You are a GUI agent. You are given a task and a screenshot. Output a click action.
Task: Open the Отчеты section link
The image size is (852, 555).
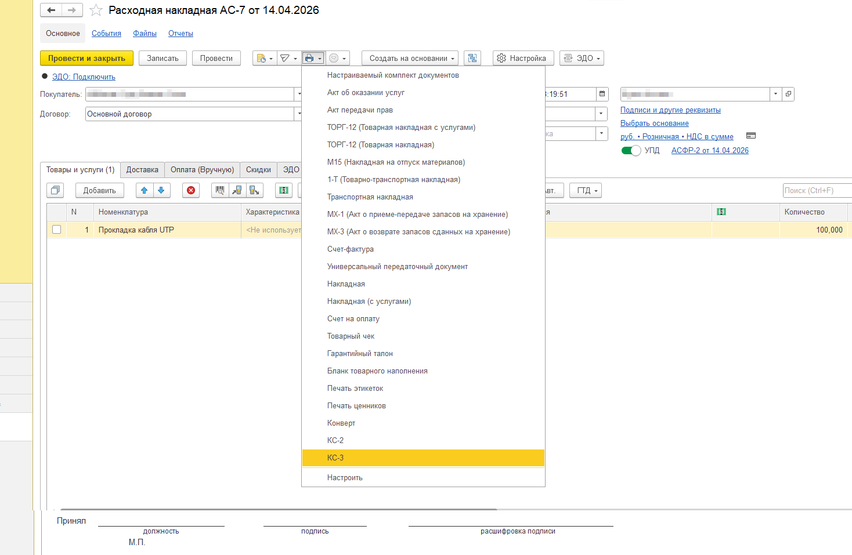point(180,33)
